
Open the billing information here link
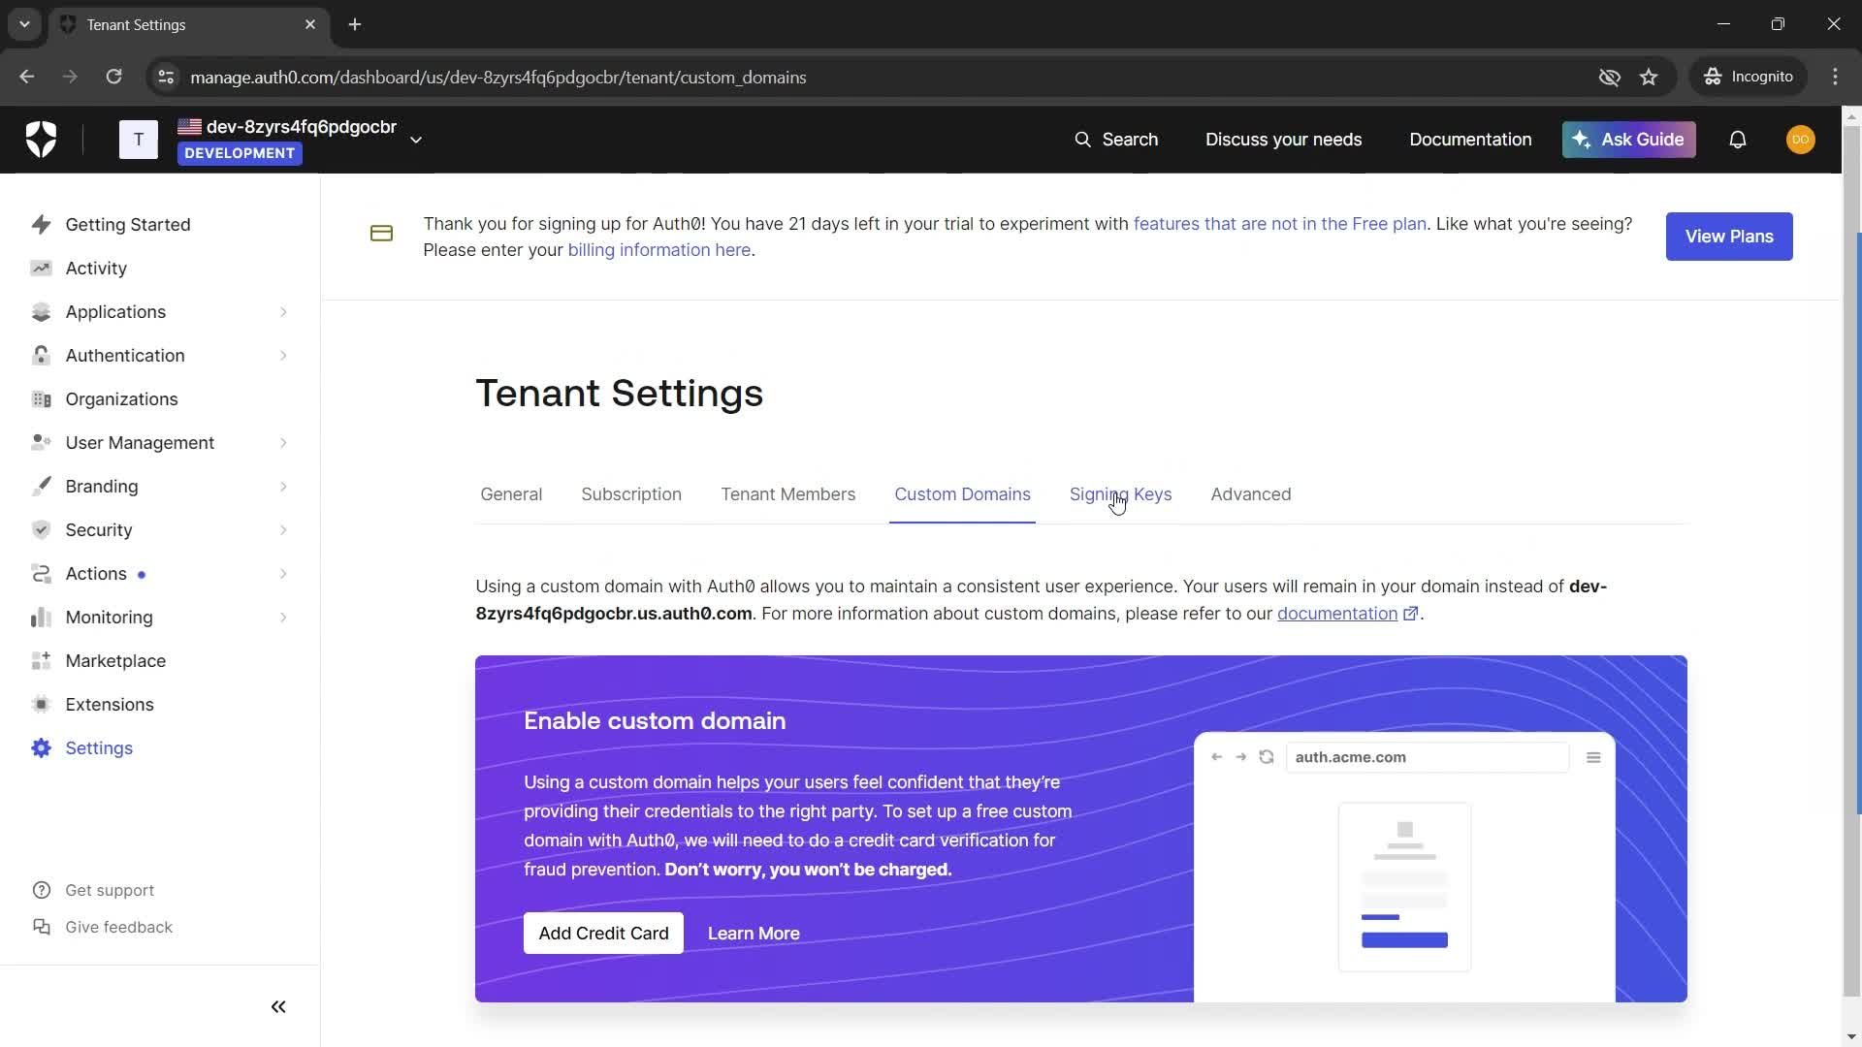point(658,250)
